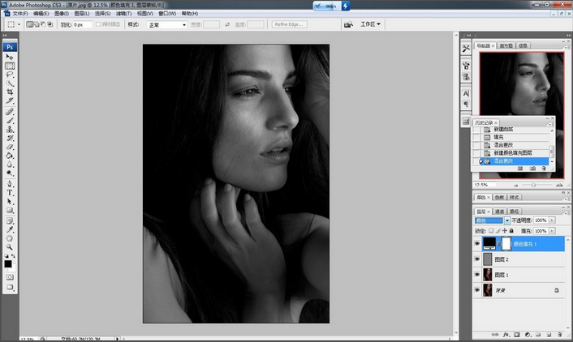This screenshot has width=573, height=342.
Task: Open the Paragraph panel icon in dock
Action: (466, 105)
